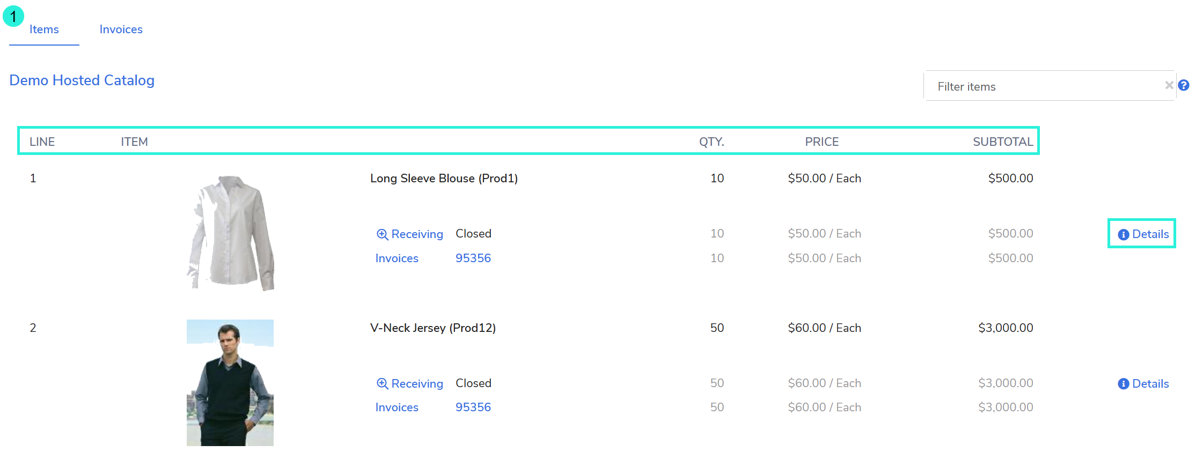Click the Receiving link for line 1
This screenshot has height=452, width=1203.
(417, 234)
